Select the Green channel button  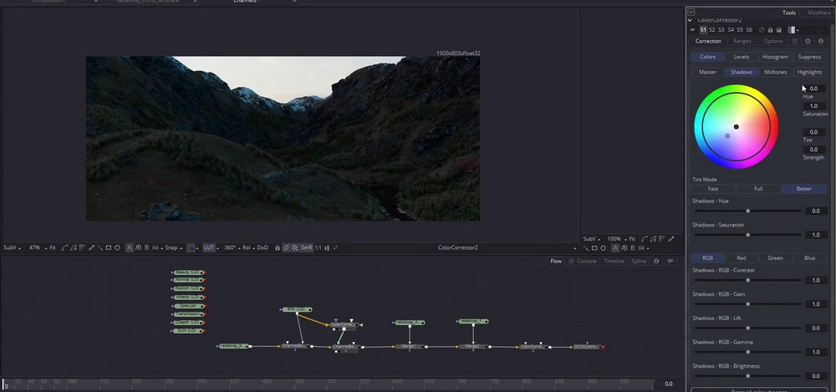coord(775,257)
